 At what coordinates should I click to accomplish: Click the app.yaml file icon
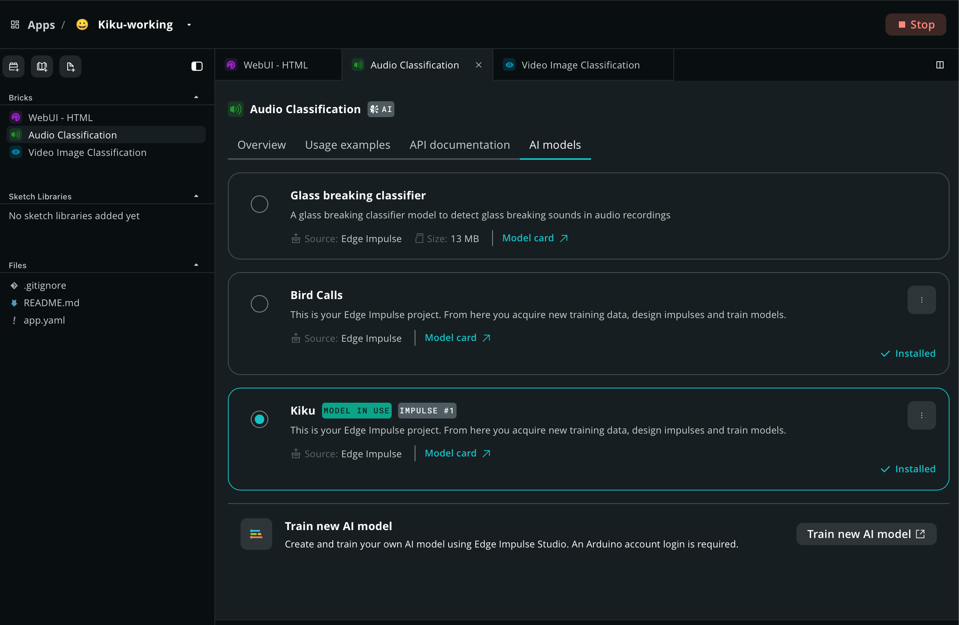click(14, 320)
